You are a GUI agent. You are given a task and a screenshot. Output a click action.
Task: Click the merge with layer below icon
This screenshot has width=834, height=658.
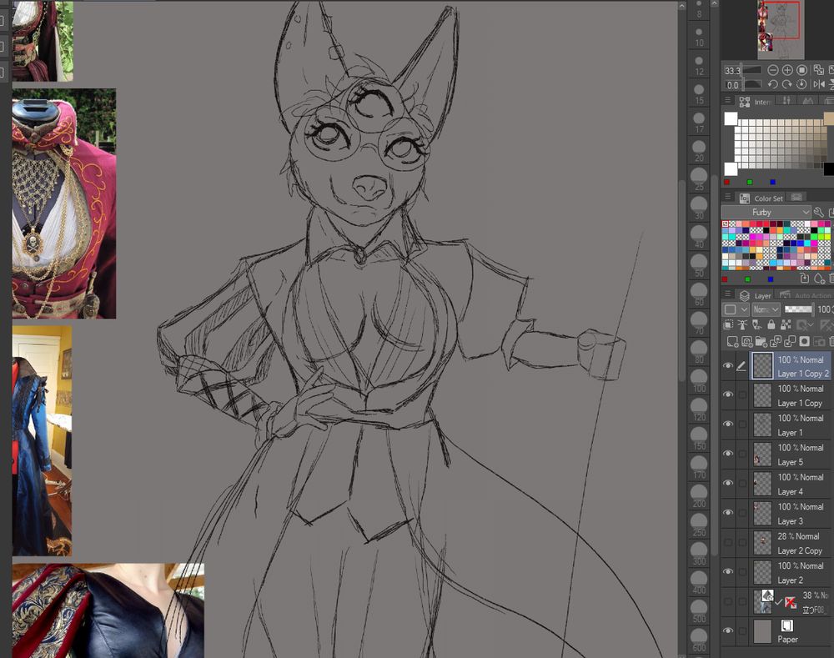790,341
